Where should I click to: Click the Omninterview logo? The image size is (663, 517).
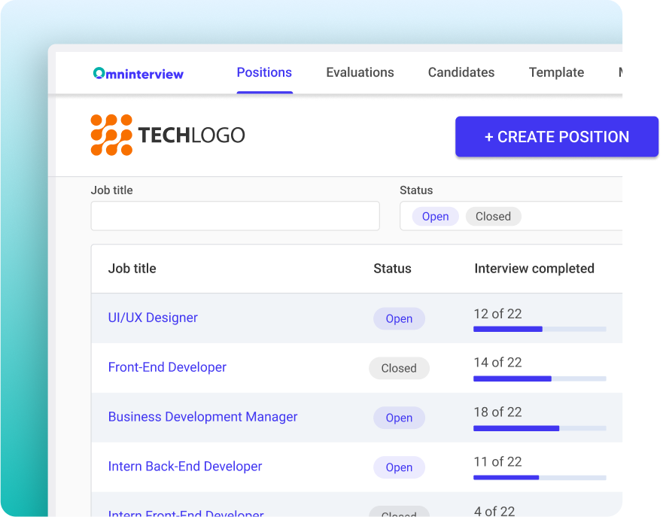coord(138,74)
